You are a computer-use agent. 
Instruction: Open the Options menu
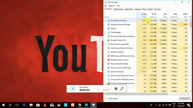pos(112,6)
